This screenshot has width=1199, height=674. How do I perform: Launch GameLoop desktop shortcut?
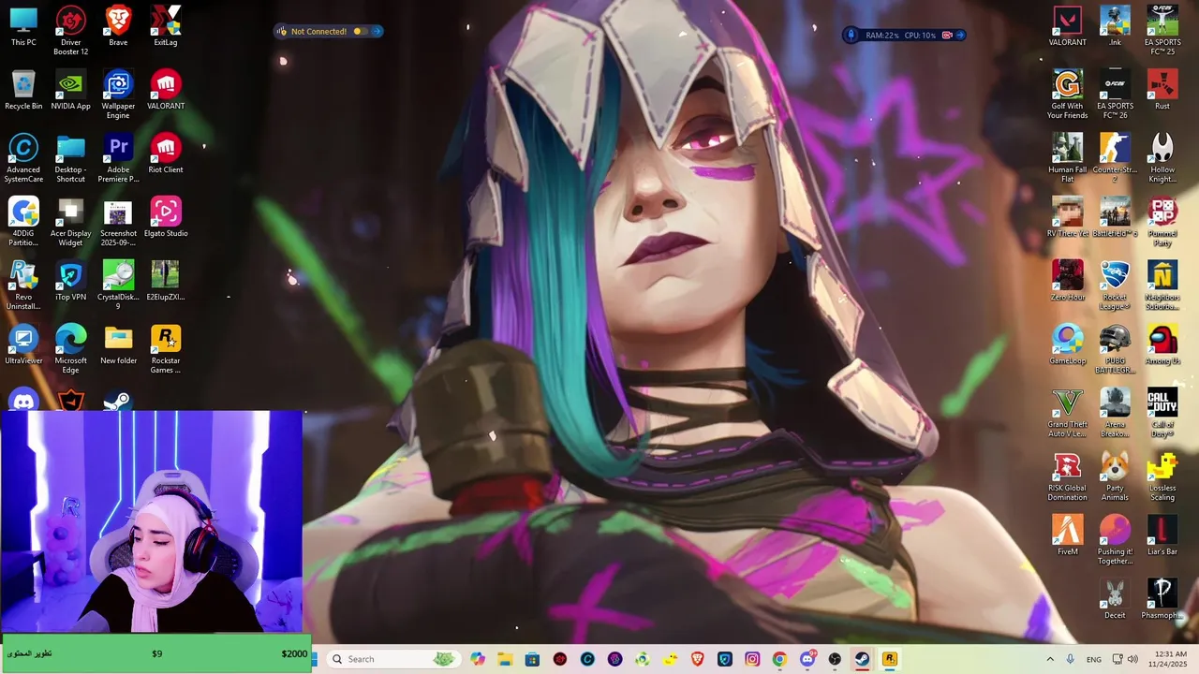click(x=1068, y=344)
